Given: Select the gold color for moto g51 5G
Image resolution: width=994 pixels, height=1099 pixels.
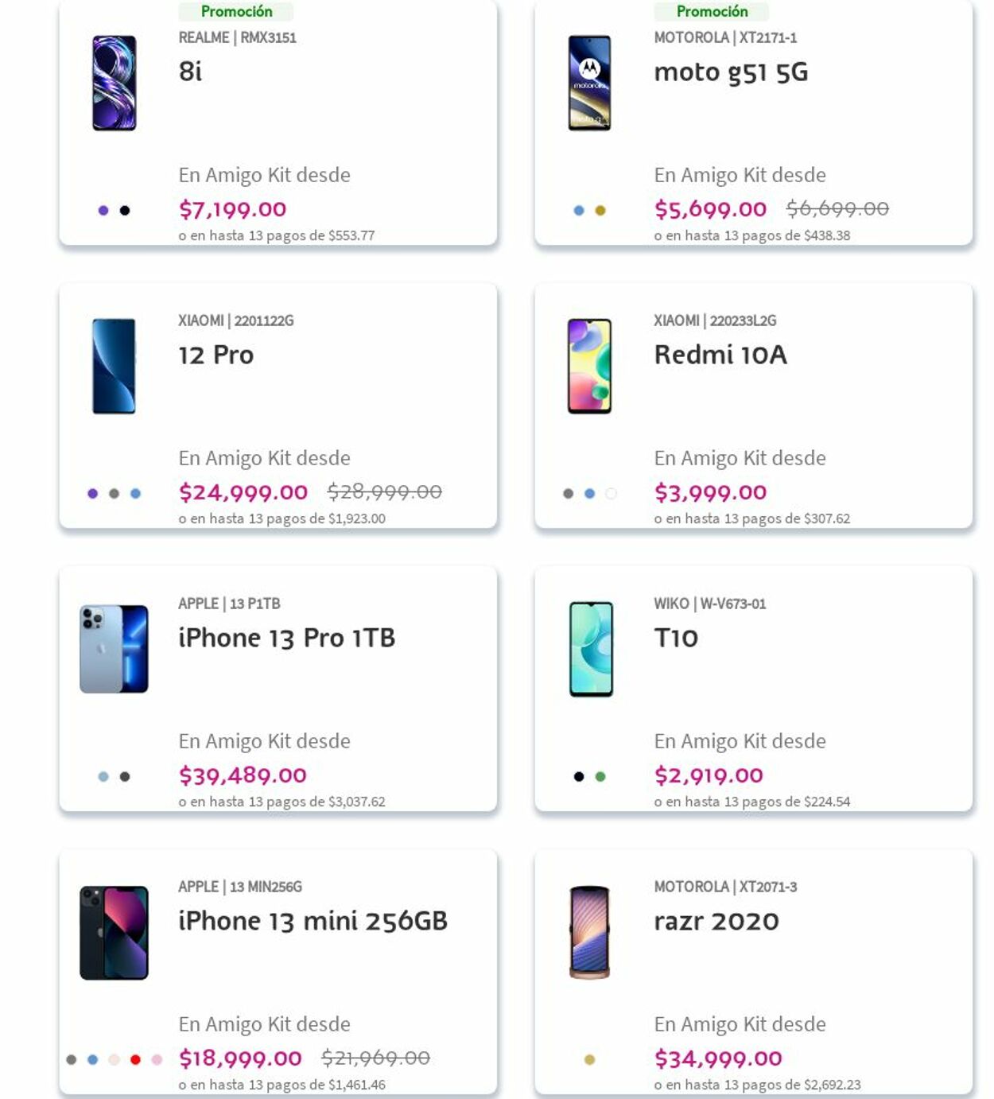Looking at the screenshot, I should [x=600, y=211].
